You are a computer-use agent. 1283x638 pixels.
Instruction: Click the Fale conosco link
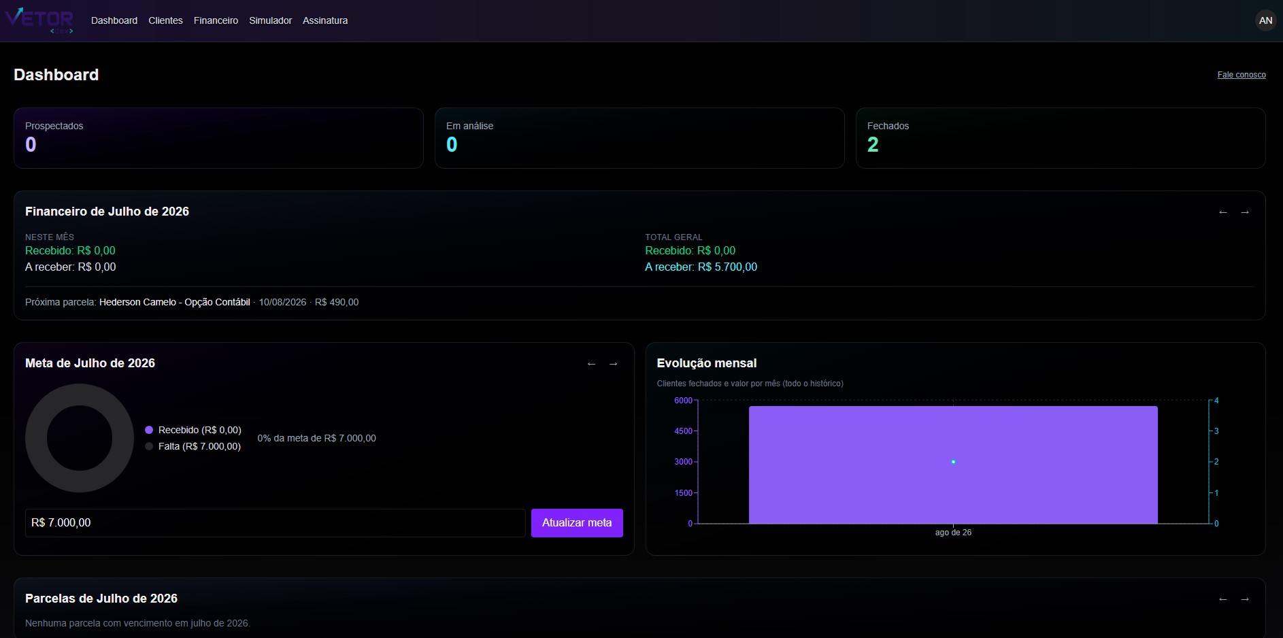pyautogui.click(x=1242, y=75)
